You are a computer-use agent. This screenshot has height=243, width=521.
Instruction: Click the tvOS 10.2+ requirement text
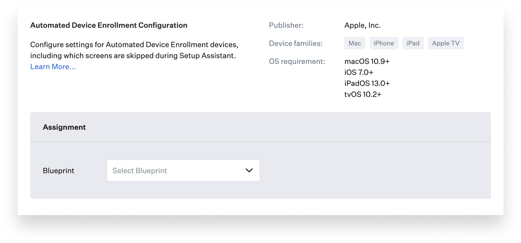(362, 94)
